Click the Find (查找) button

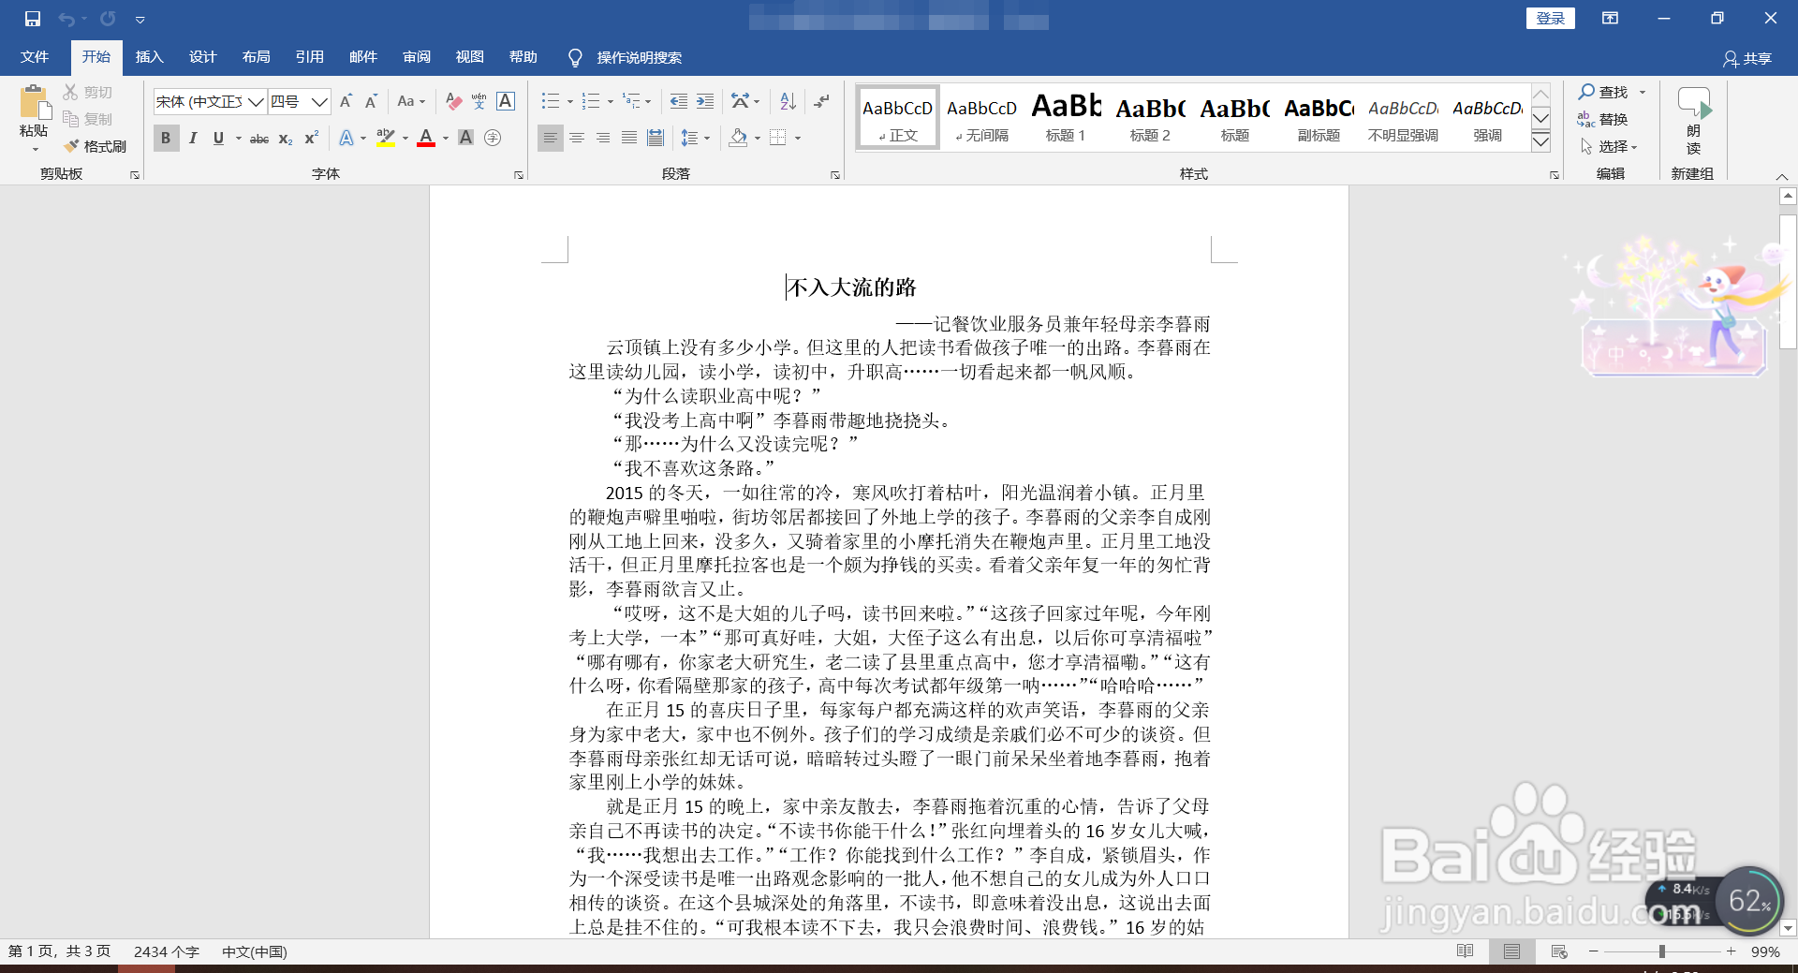click(x=1604, y=92)
